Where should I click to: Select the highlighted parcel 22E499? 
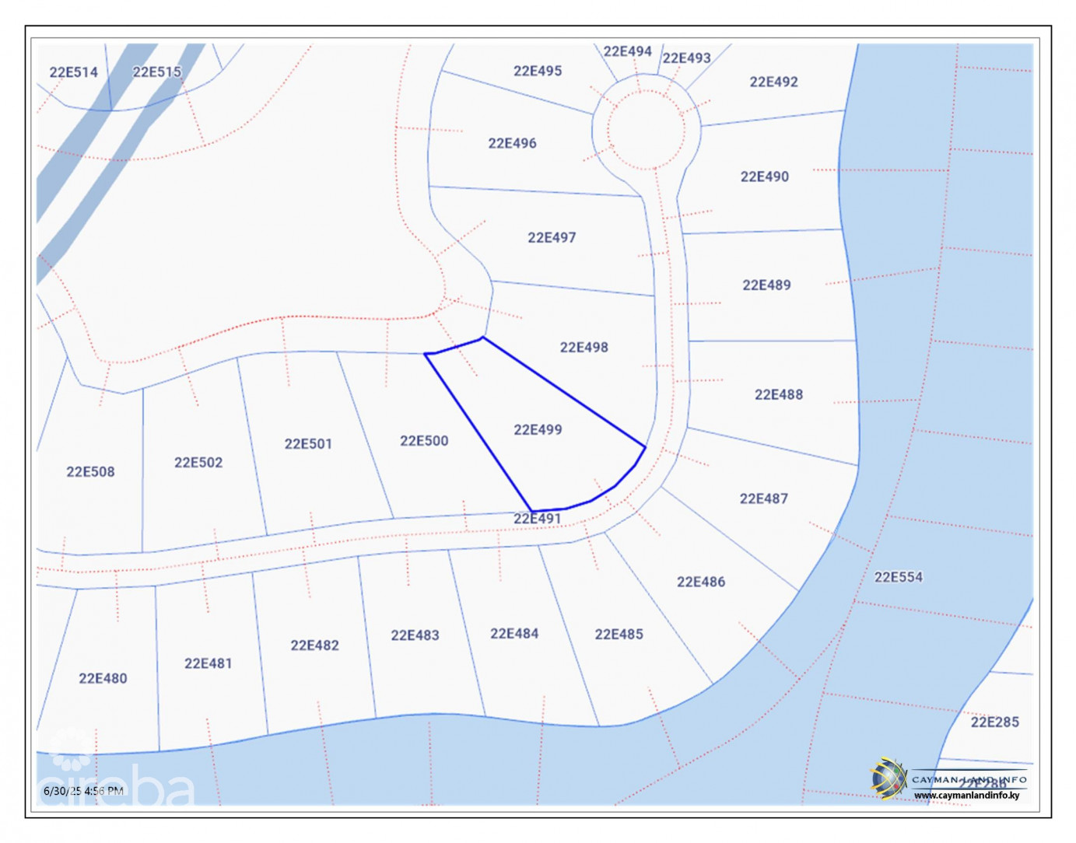(537, 428)
